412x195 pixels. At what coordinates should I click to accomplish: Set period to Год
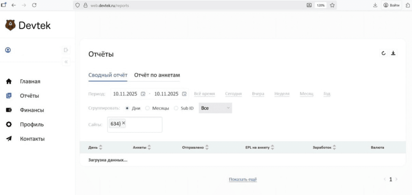point(327,94)
